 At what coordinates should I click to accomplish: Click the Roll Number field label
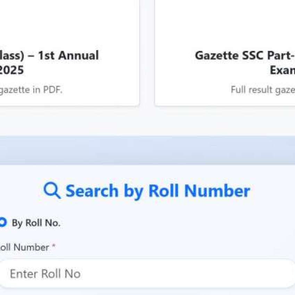tap(24, 247)
